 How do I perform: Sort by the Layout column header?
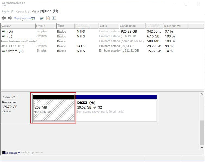tap(46, 26)
